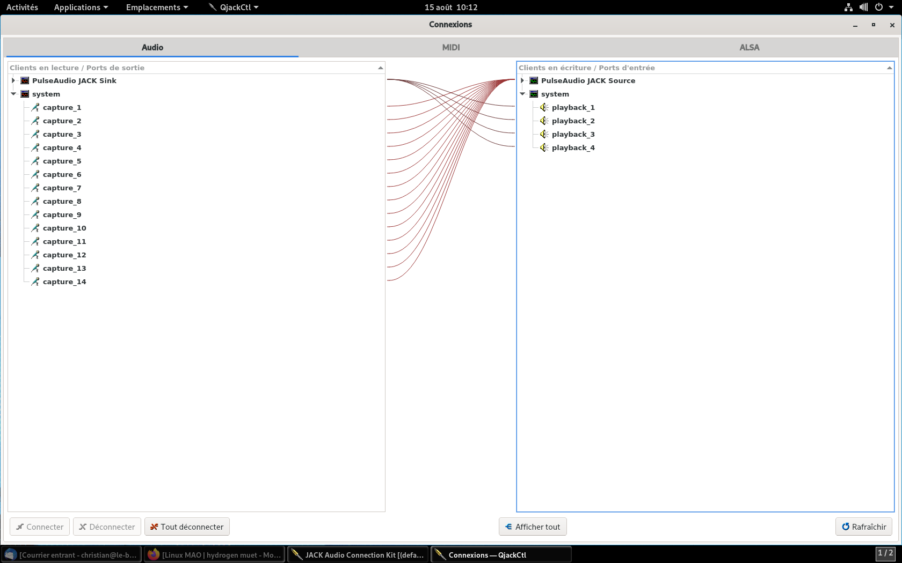Click the microphone icon beside capture_13

pos(35,268)
